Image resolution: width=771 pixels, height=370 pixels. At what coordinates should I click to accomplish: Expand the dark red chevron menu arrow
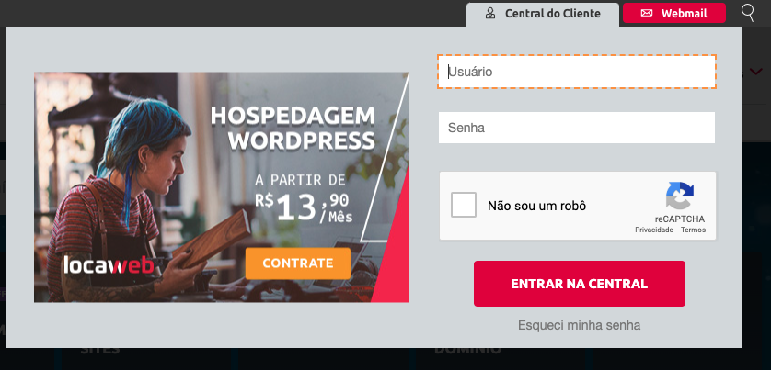755,72
